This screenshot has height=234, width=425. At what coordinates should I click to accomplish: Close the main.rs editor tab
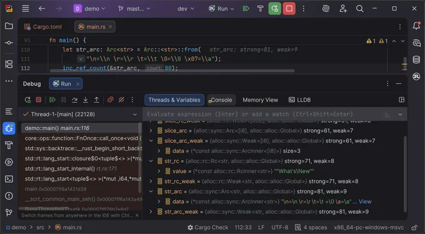click(x=111, y=27)
